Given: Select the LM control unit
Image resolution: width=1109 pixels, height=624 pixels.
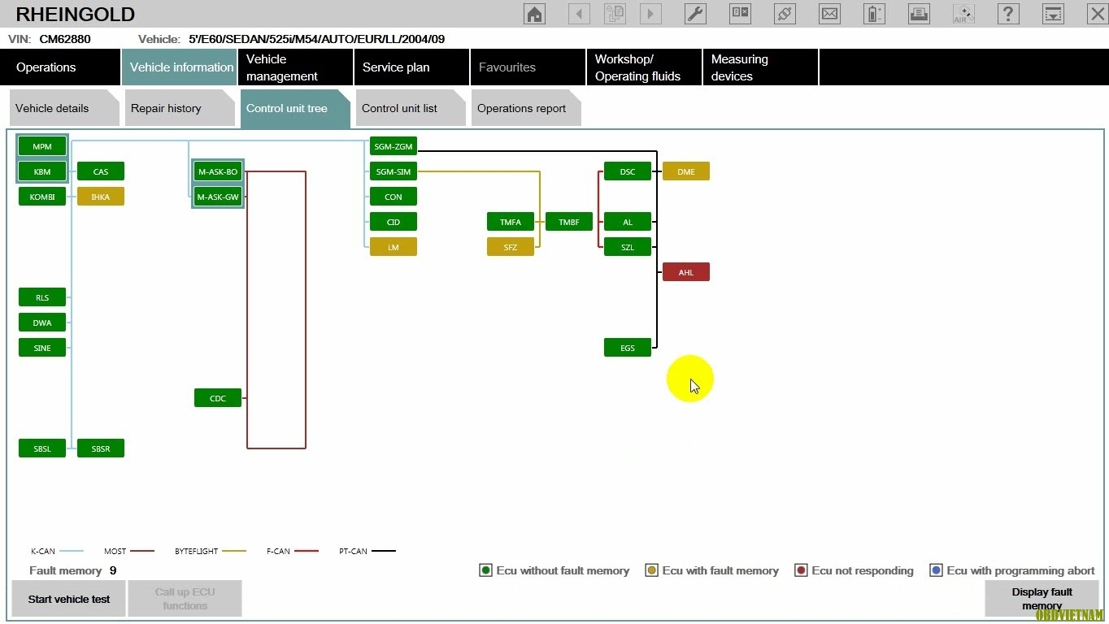Looking at the screenshot, I should click(x=394, y=248).
